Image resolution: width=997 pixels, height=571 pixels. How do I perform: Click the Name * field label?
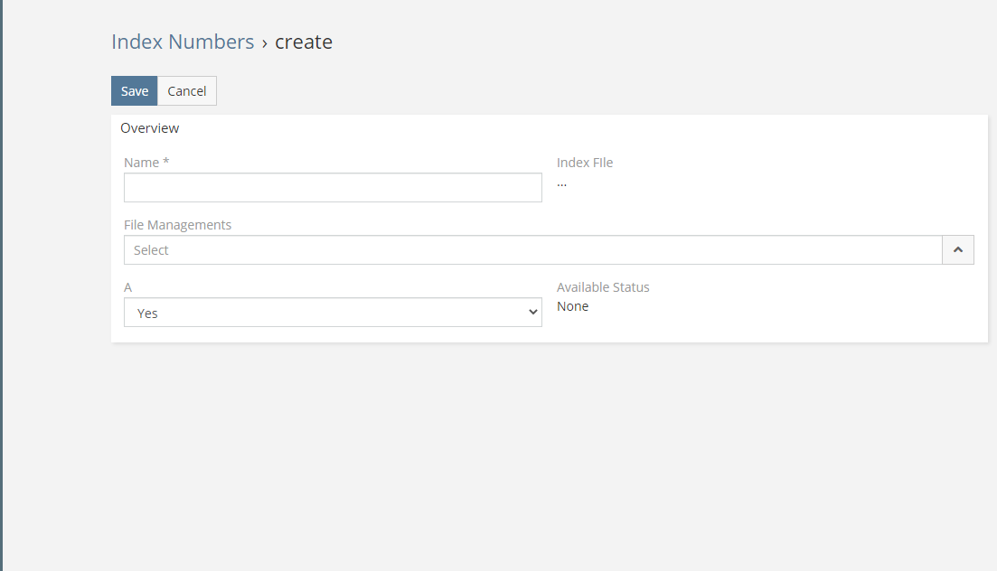pos(146,163)
